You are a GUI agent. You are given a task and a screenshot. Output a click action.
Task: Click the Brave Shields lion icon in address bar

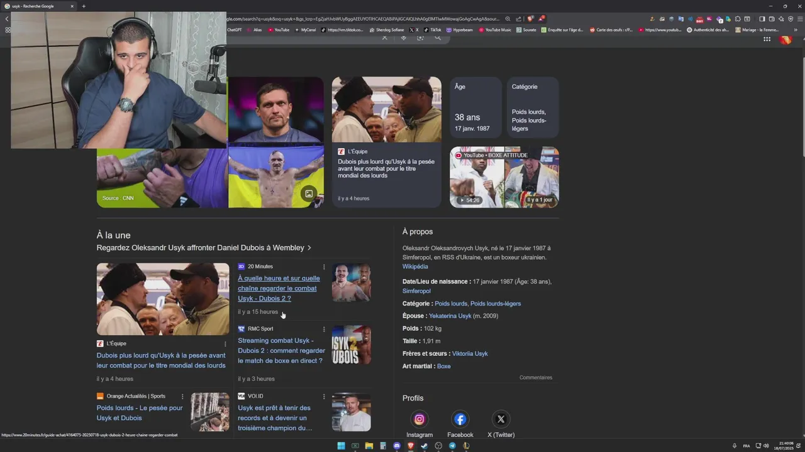pyautogui.click(x=531, y=19)
